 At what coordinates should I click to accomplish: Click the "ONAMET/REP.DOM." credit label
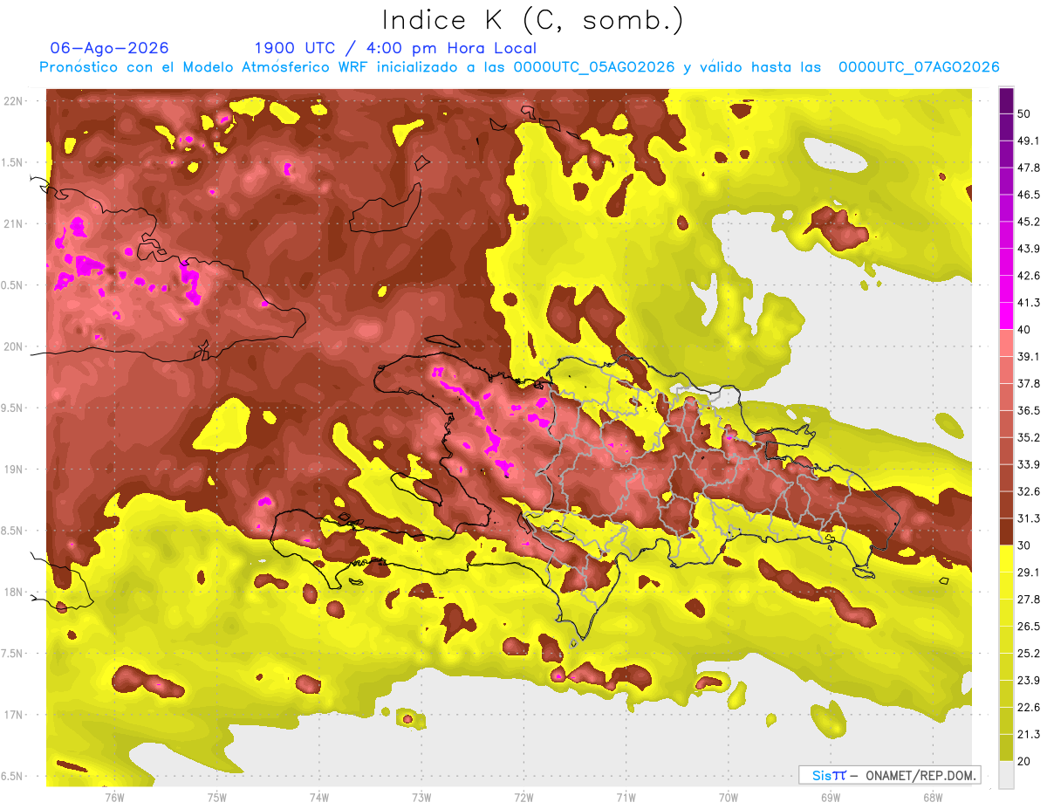point(920,775)
